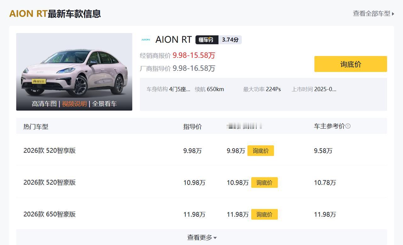Expand the 查看更多 model list

tap(202, 237)
